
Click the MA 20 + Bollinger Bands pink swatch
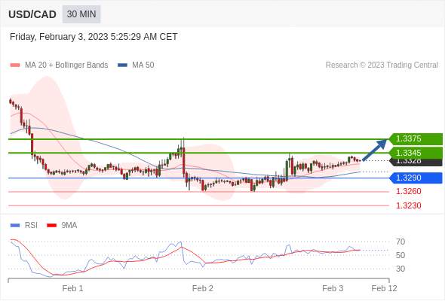pos(15,65)
